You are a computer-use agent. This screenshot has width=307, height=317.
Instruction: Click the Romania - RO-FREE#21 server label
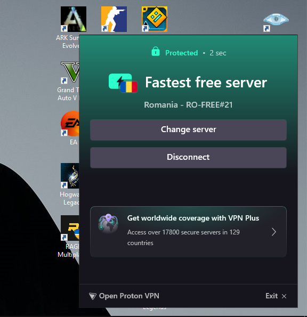[x=188, y=105]
